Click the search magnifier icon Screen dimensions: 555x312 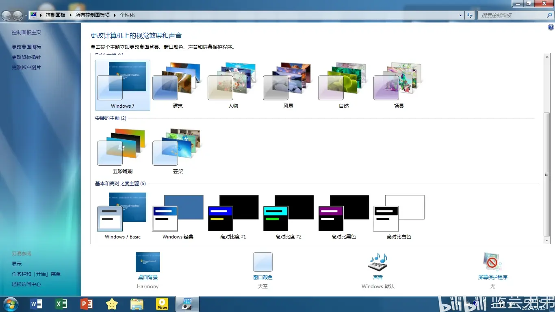click(x=550, y=15)
